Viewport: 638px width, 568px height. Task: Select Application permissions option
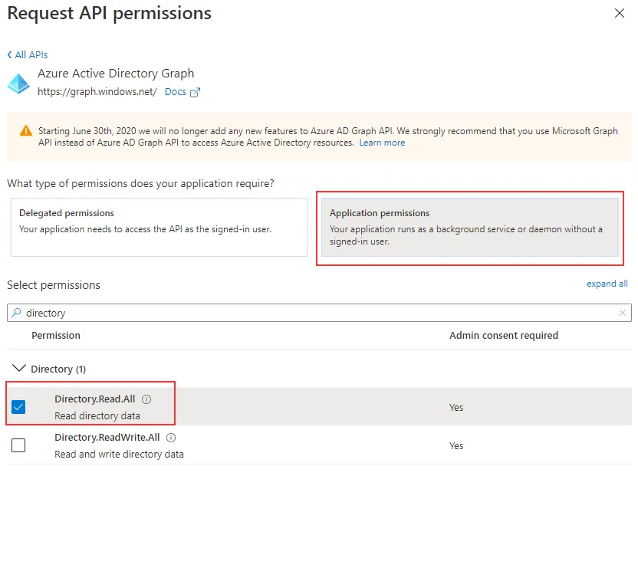click(469, 227)
